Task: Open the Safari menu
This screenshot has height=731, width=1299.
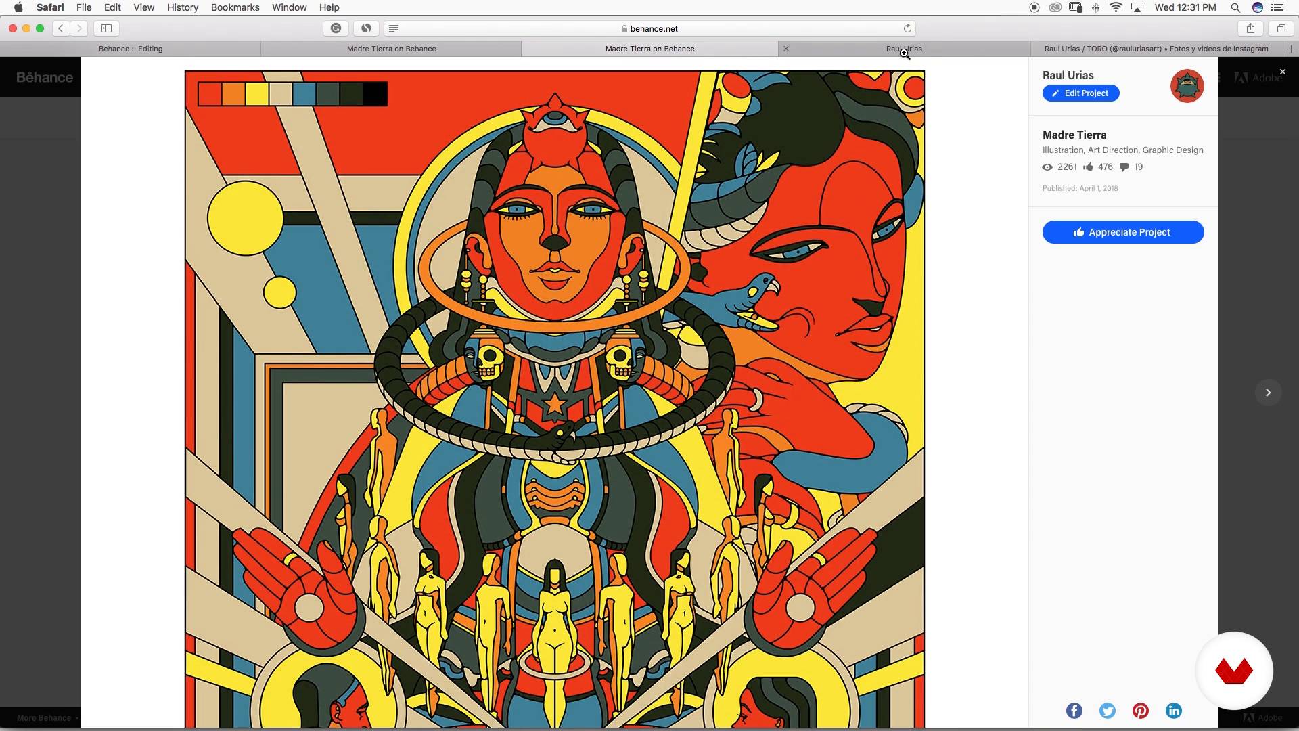Action: 50,7
